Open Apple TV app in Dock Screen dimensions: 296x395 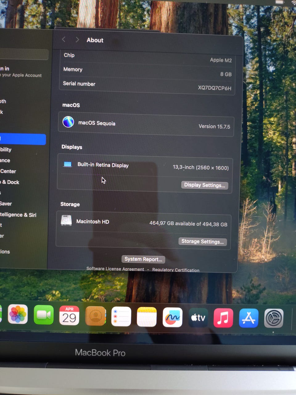tap(198, 318)
